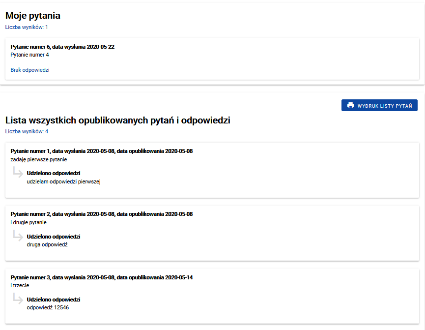425x330 pixels.
Task: Open the 'Pytanie numer 1' header line
Action: tap(101, 151)
